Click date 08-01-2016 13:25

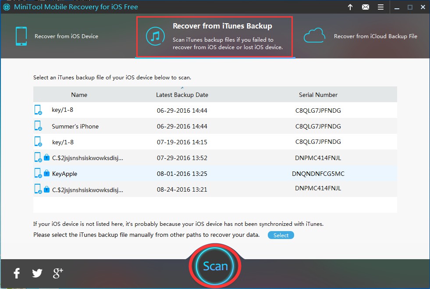pos(182,174)
